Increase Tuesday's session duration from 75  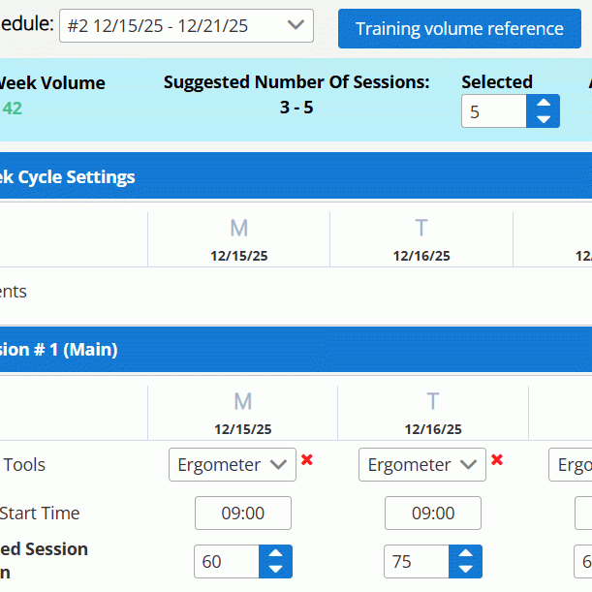(465, 554)
